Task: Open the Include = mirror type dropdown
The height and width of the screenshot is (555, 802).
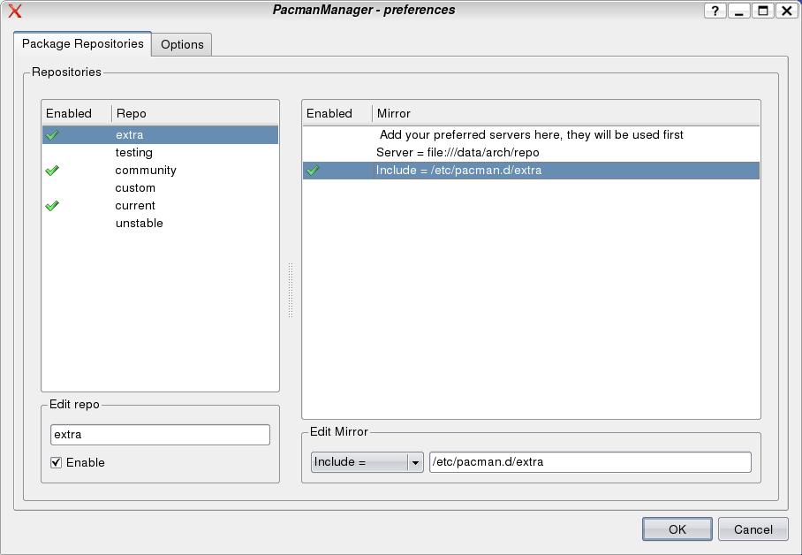Action: click(x=367, y=462)
